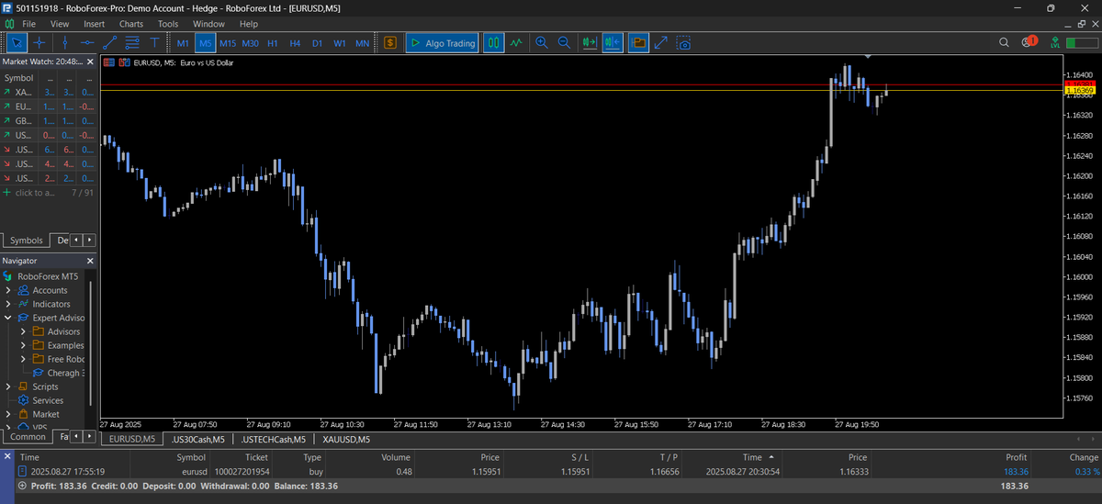The width and height of the screenshot is (1102, 504).
Task: Open the Insert menu
Action: (94, 23)
